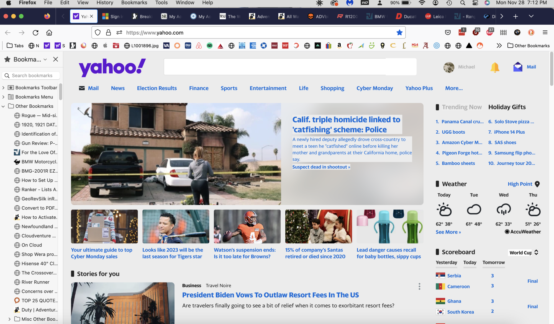The height and width of the screenshot is (324, 554).
Task: Open the L1001896.jpg bookmark
Action: click(x=141, y=46)
